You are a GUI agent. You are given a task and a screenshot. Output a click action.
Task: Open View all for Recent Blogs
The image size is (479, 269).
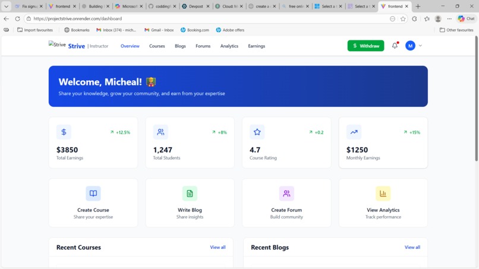[412, 247]
